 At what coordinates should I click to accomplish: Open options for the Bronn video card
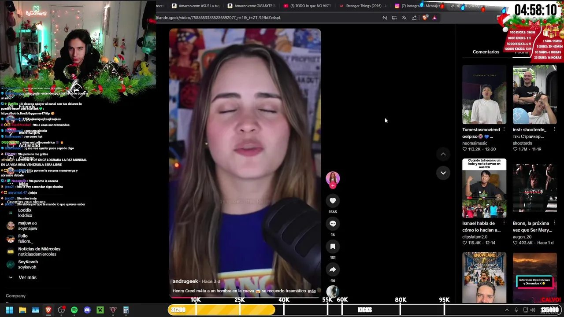click(x=554, y=223)
